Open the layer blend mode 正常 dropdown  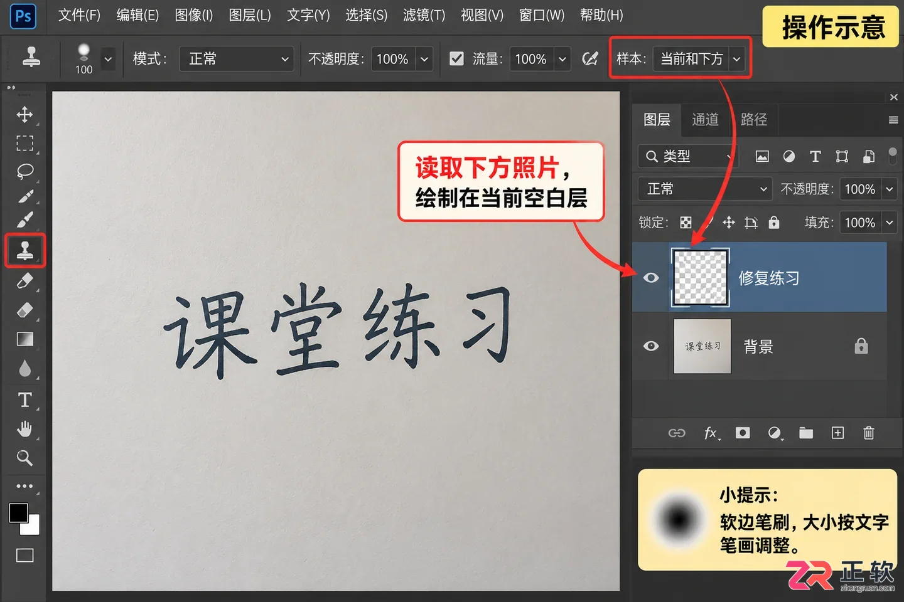(x=705, y=189)
